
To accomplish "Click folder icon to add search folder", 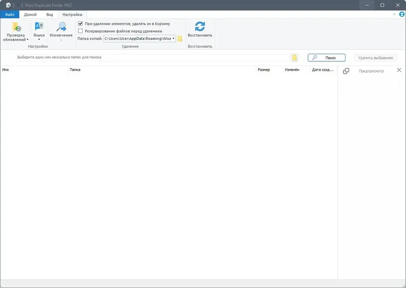I will point(294,57).
